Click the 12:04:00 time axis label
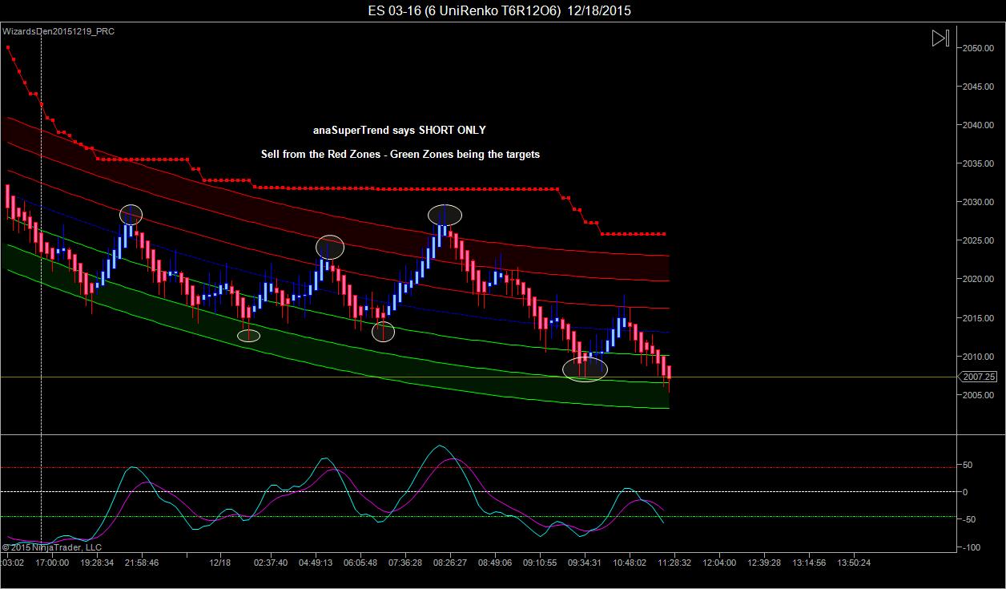 coord(719,563)
